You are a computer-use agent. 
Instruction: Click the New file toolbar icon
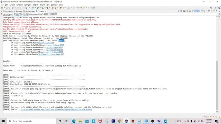[2, 8]
